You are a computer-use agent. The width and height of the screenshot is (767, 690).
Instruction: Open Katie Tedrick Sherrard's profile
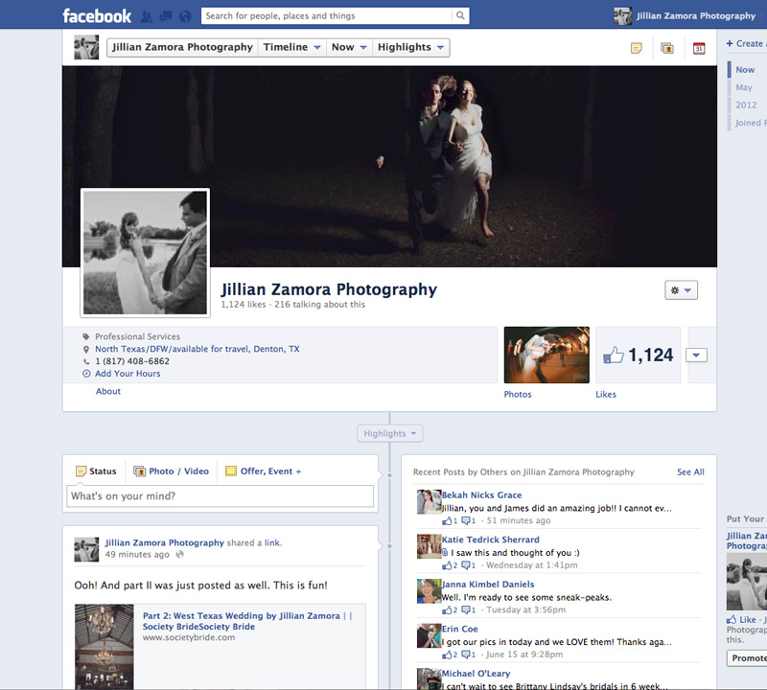click(x=491, y=540)
